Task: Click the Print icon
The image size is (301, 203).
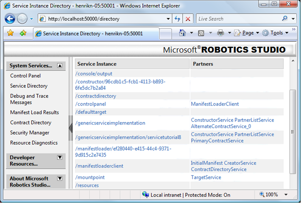Action: pyautogui.click(x=220, y=33)
